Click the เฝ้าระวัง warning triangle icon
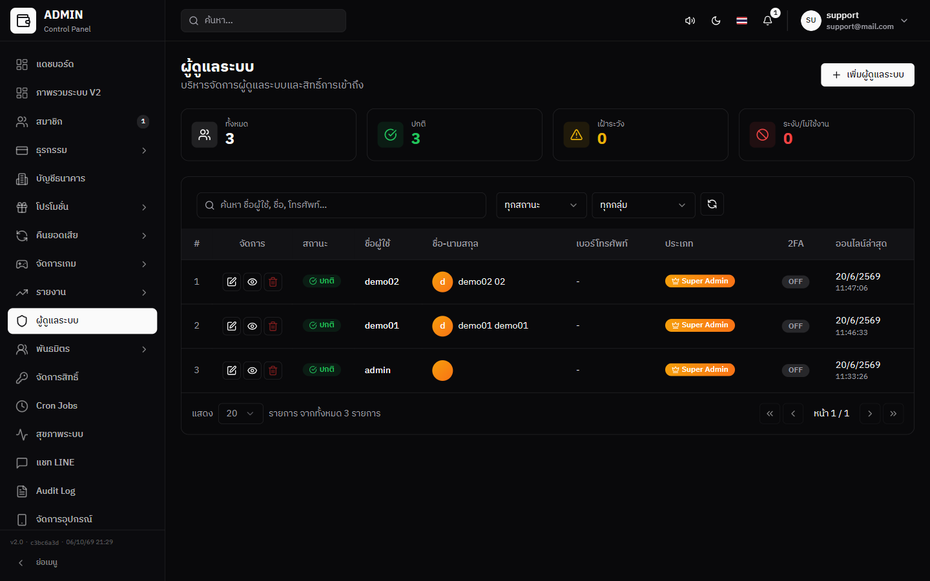This screenshot has width=930, height=581. [x=577, y=134]
